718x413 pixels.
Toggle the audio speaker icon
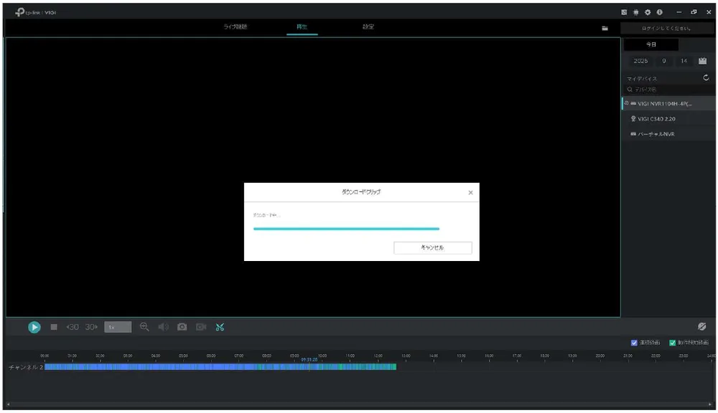click(x=163, y=327)
